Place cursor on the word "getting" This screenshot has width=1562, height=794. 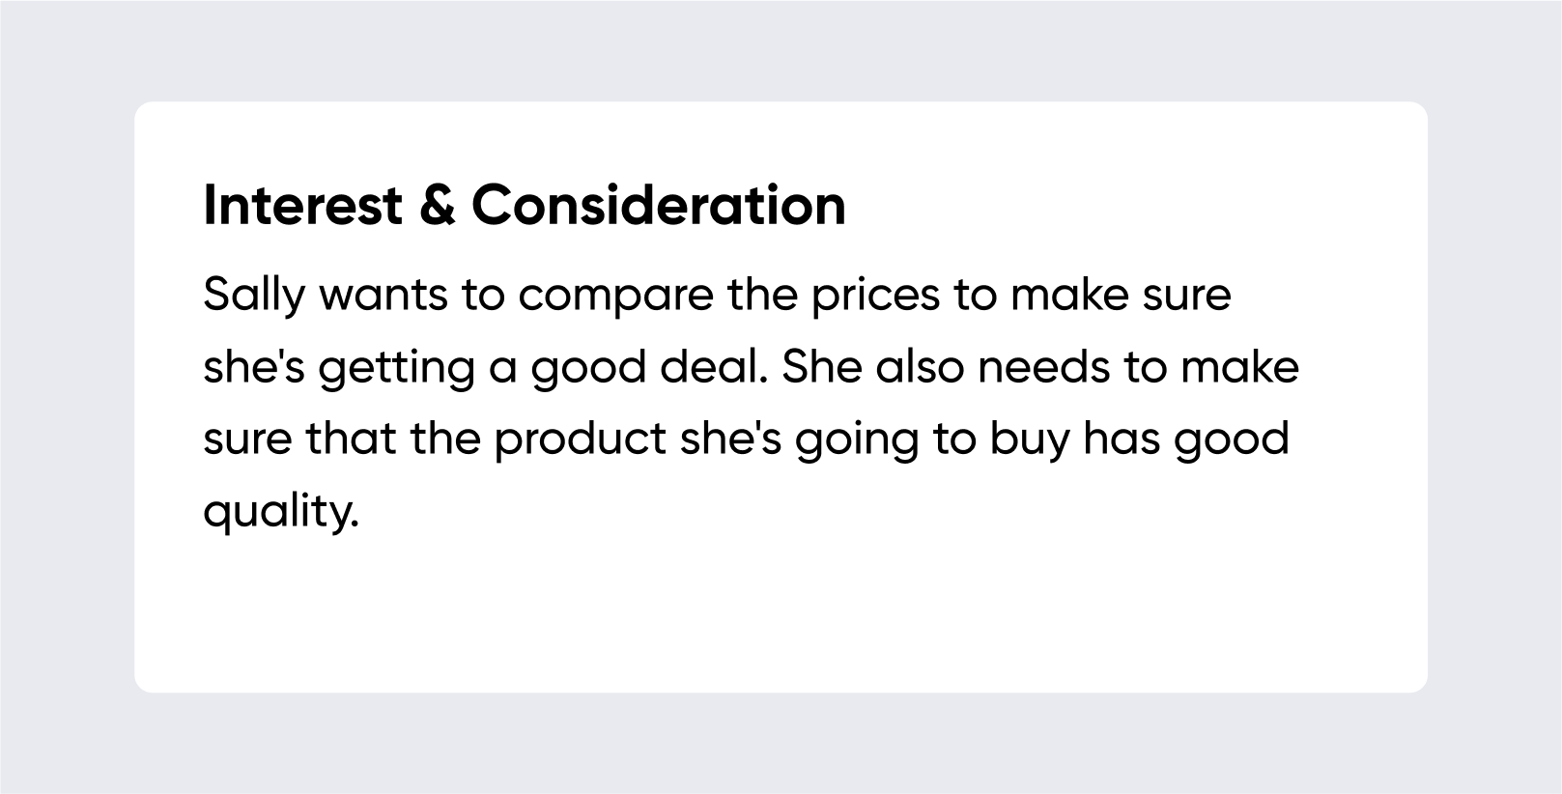coord(396,368)
